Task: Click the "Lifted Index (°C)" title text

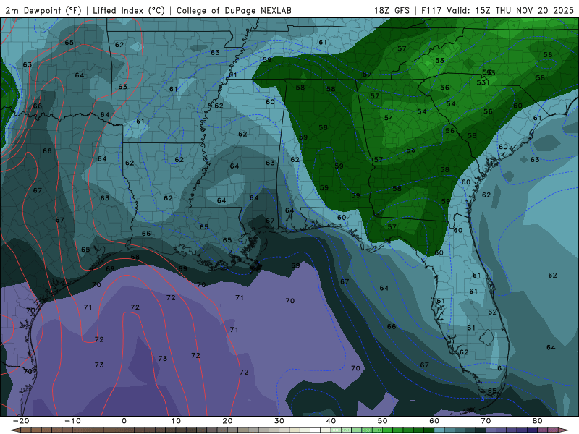Action: click(129, 11)
